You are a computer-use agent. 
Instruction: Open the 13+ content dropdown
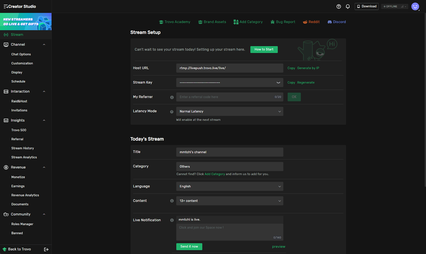click(230, 201)
